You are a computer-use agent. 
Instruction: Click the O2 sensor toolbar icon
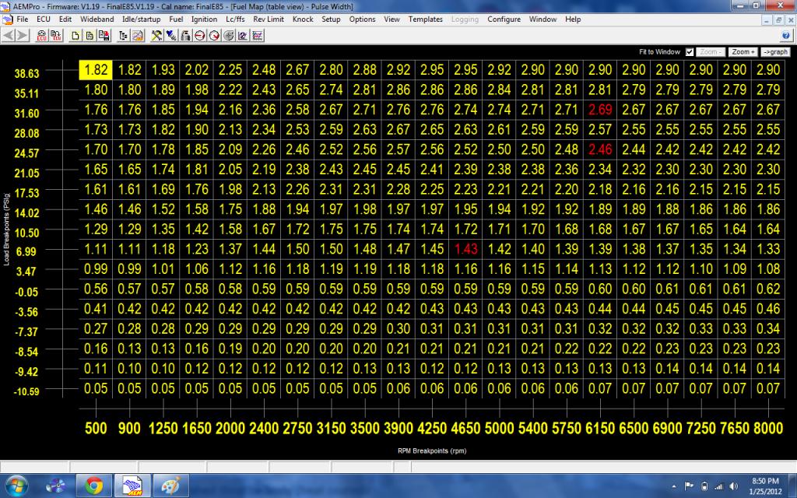click(243, 36)
